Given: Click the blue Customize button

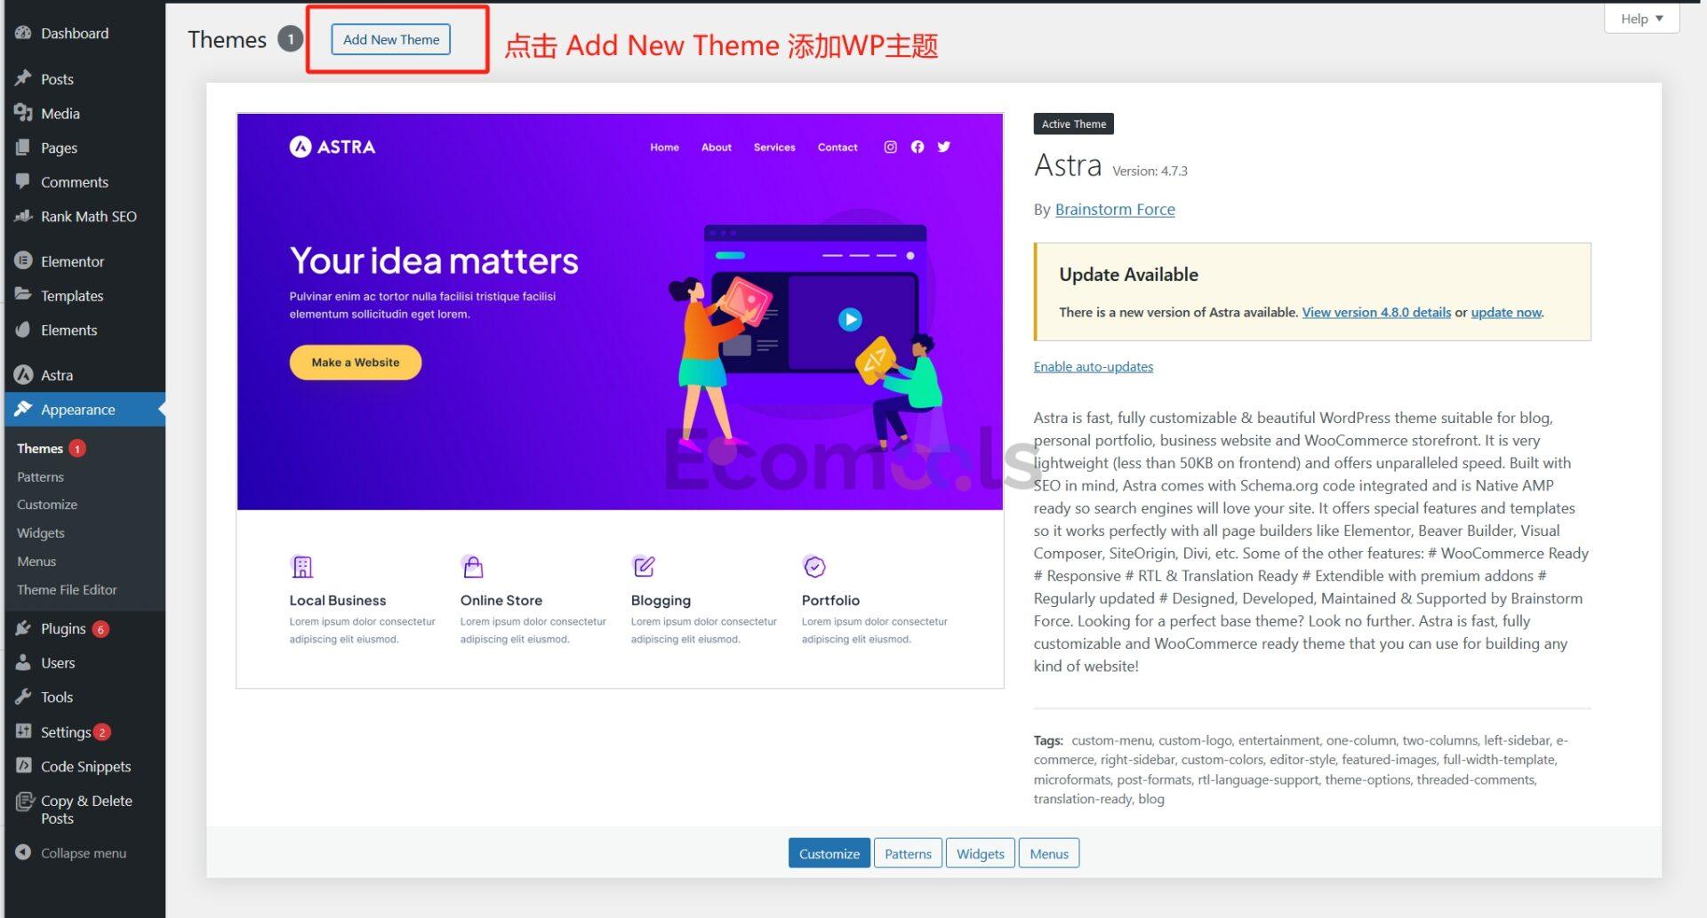Looking at the screenshot, I should 829,853.
